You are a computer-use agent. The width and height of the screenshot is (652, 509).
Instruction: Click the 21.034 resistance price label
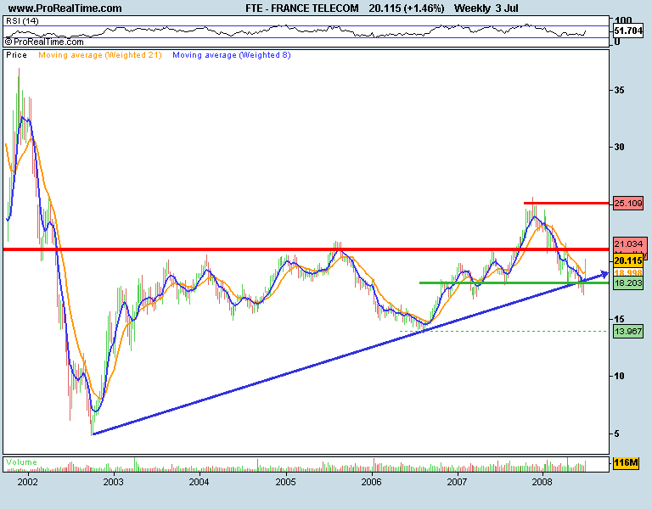click(x=629, y=244)
